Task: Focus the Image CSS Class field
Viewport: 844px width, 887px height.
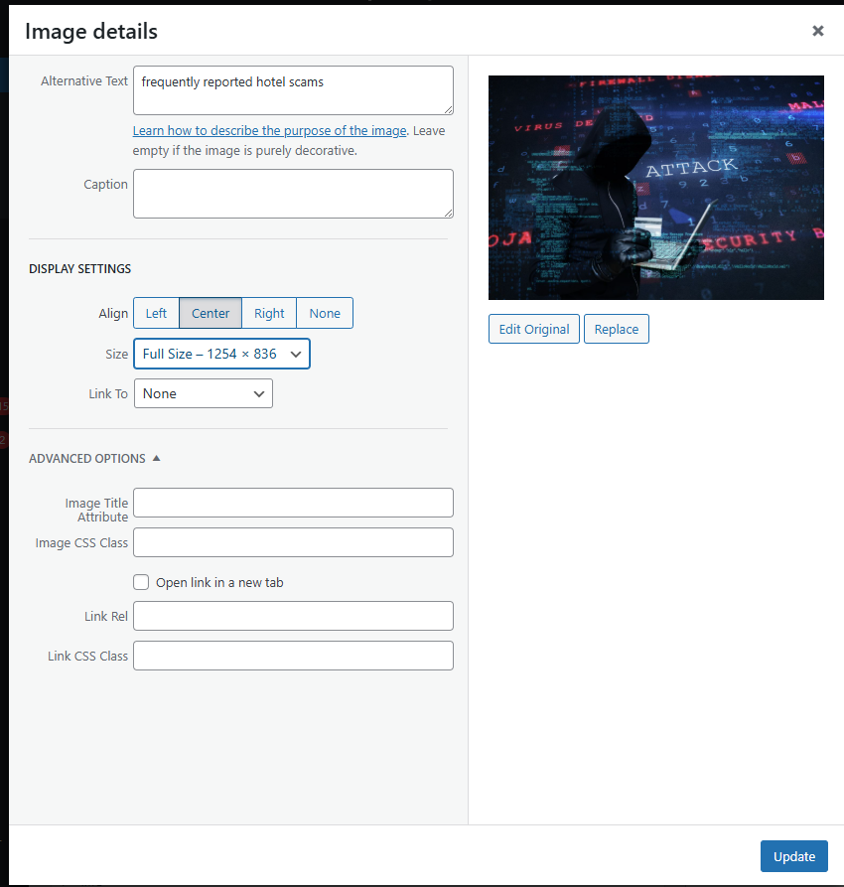Action: point(293,542)
